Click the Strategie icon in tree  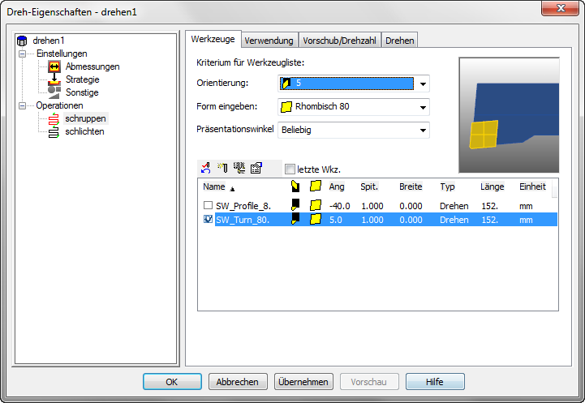click(54, 79)
